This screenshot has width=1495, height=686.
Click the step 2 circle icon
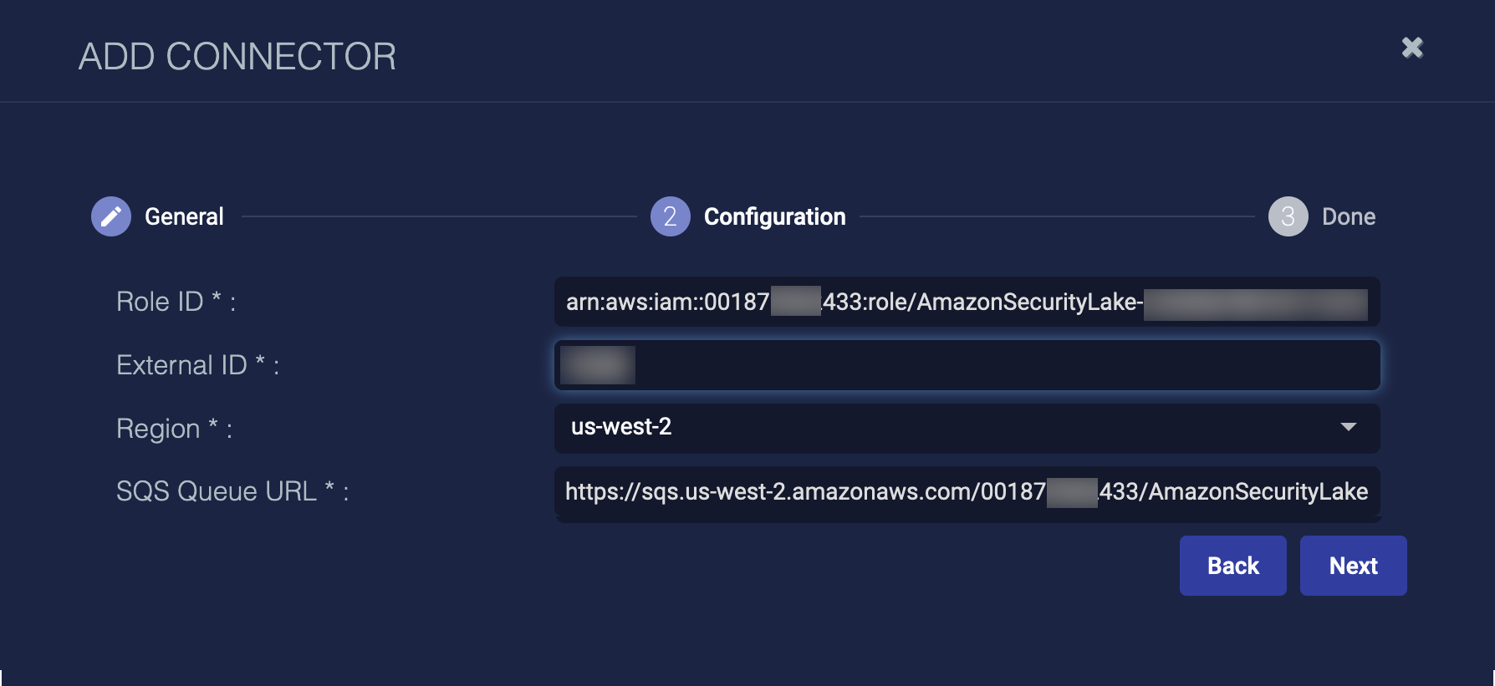670,216
